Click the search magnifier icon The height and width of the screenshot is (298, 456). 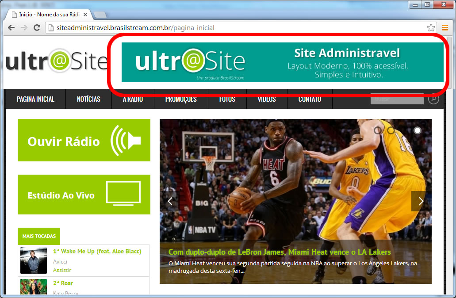(x=433, y=99)
